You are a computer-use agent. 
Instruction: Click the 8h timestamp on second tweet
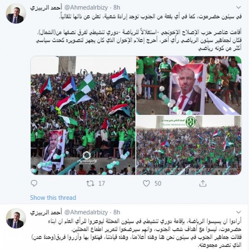coord(117,212)
